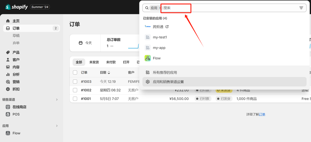Click the bar chart icon beside 分析
This screenshot has width=311, height=142.
(x=8, y=74)
